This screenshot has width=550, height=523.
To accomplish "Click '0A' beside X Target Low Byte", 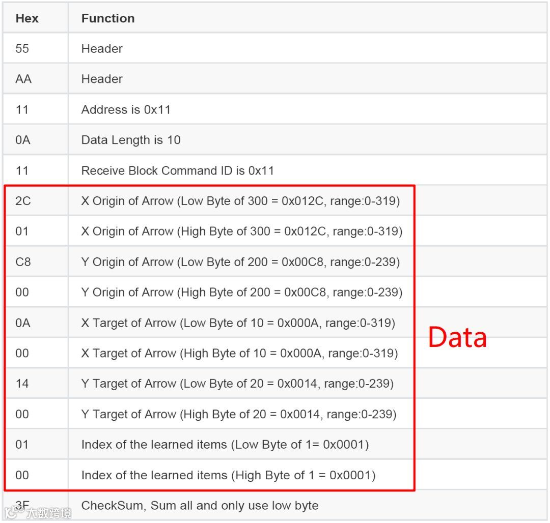I will coord(23,323).
